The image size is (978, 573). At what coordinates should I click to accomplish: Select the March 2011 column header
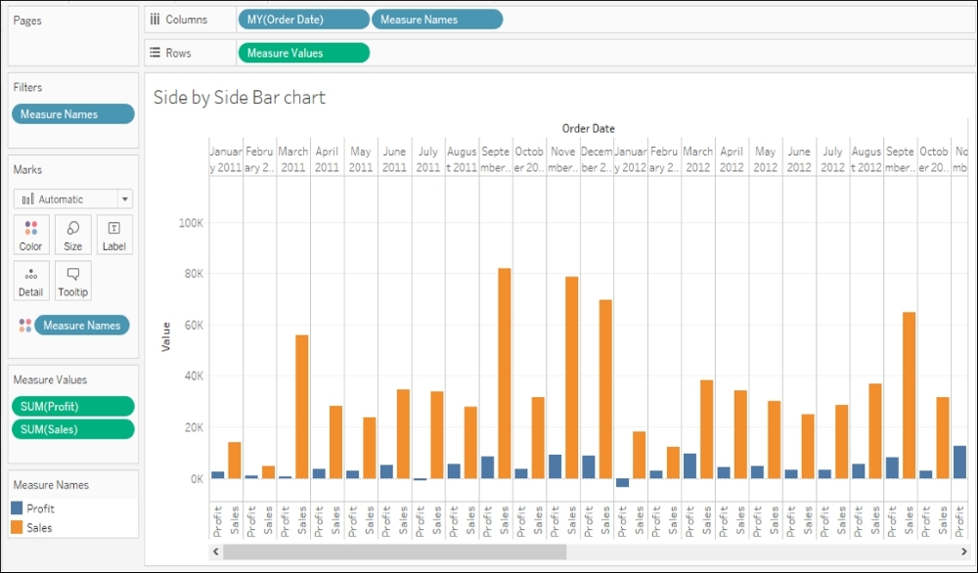tap(293, 159)
